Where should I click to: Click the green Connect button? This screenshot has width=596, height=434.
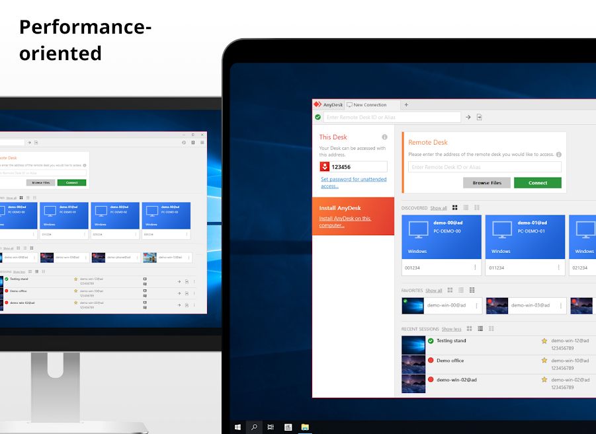537,183
